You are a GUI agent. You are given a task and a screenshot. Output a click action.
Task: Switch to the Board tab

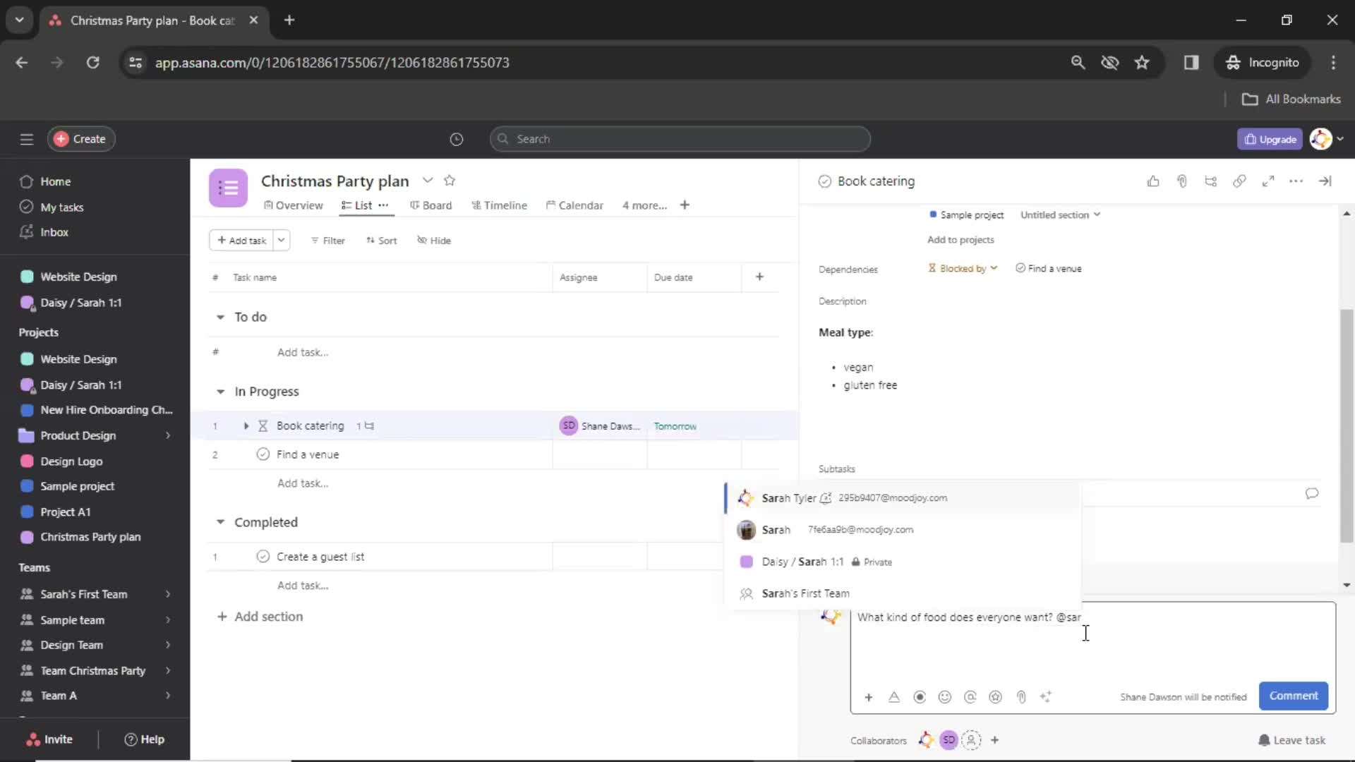pyautogui.click(x=436, y=205)
